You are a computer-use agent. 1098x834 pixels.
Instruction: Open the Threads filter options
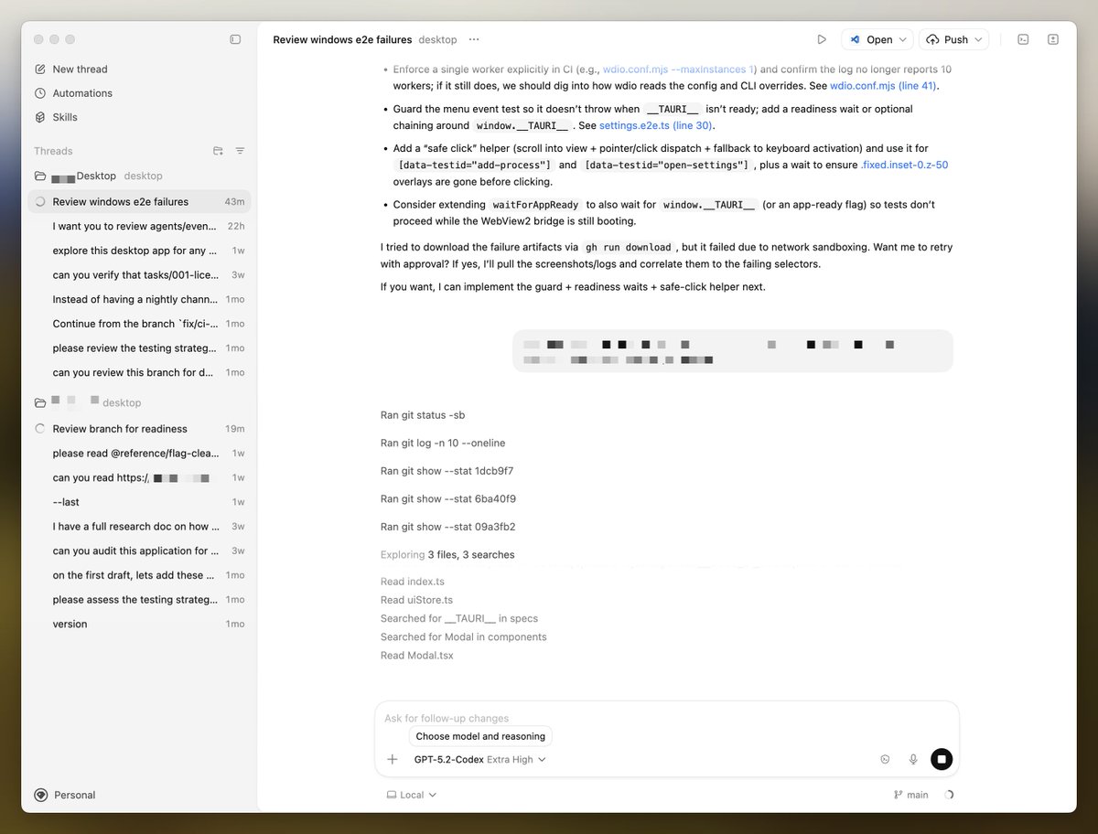(x=240, y=151)
